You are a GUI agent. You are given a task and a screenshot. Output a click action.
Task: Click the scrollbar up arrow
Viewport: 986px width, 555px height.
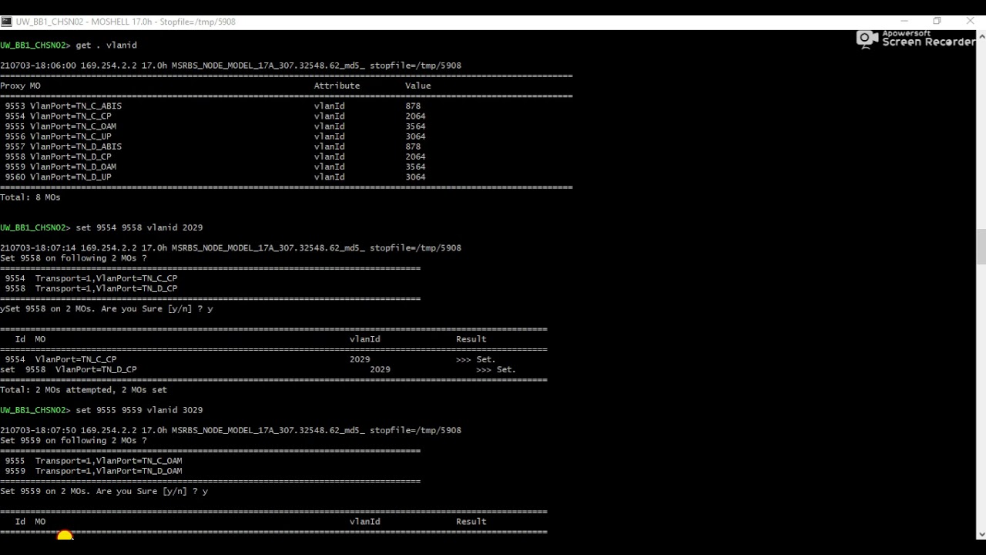(981, 35)
